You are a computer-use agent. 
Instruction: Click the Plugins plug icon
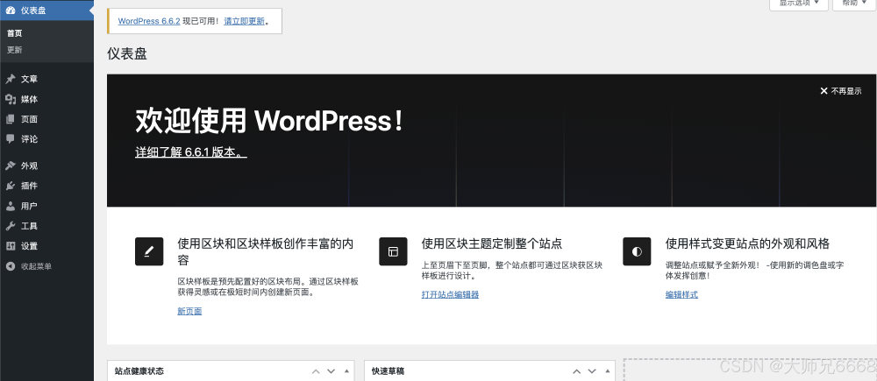[x=10, y=186]
